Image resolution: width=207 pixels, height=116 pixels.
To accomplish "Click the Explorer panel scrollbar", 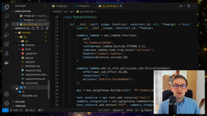I will coord(49,90).
